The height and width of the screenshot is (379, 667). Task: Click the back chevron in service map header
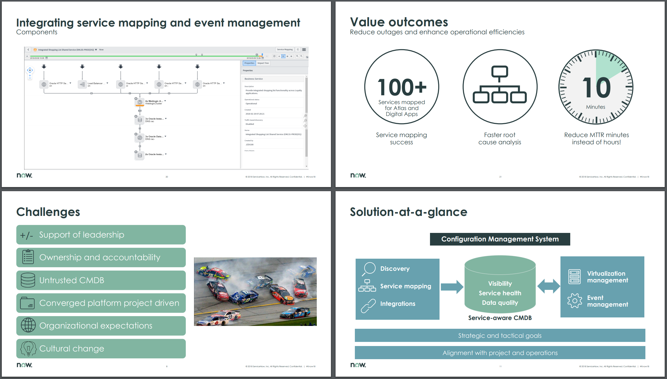click(x=28, y=49)
